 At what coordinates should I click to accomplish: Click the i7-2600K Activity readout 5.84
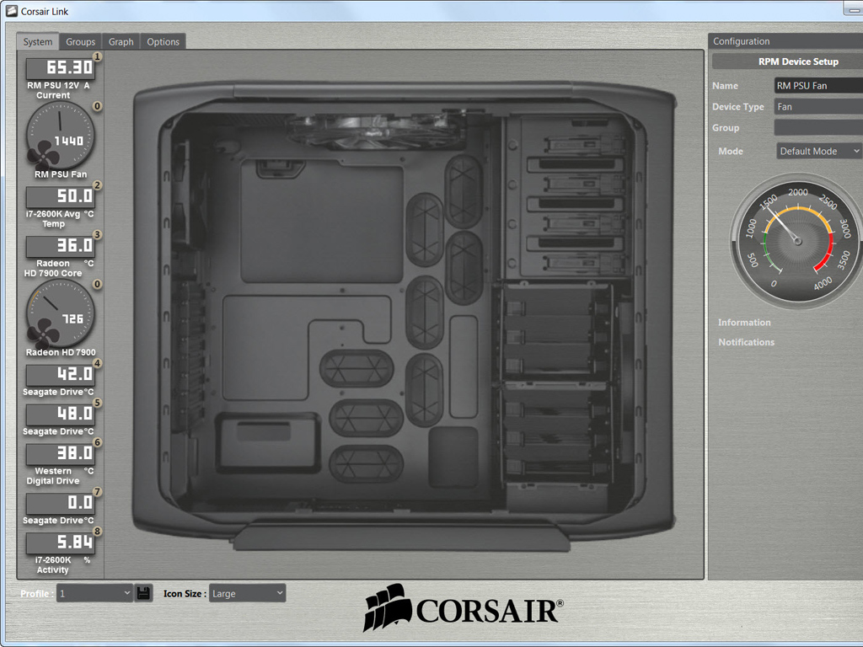[60, 543]
